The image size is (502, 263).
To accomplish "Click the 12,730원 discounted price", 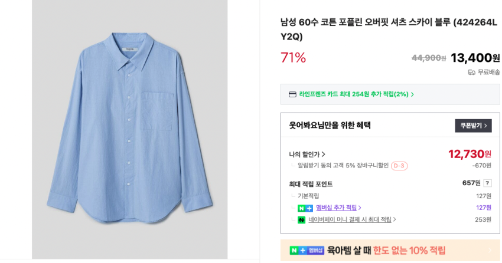I will pyautogui.click(x=469, y=154).
